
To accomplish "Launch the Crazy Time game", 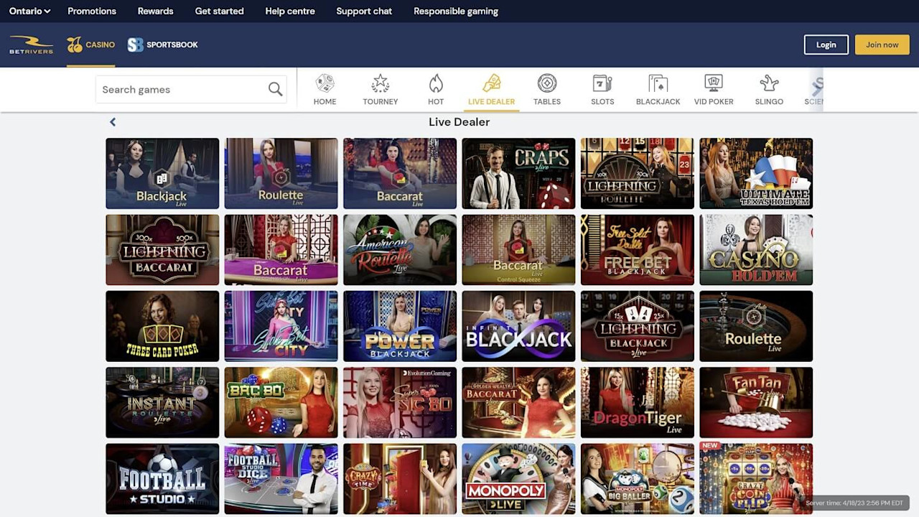I will click(x=400, y=479).
